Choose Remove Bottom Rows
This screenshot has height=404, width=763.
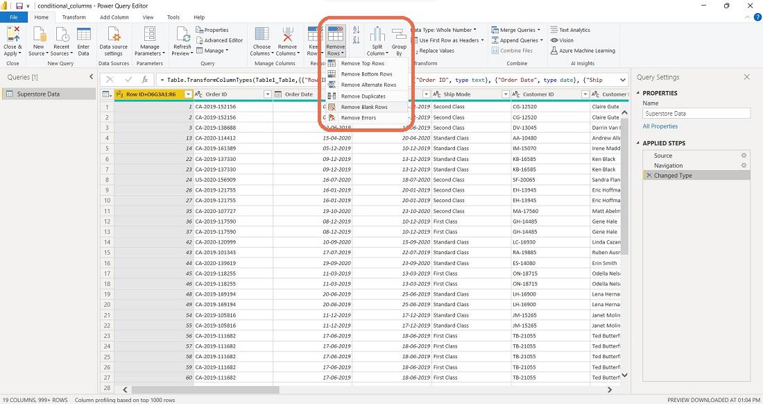(366, 74)
